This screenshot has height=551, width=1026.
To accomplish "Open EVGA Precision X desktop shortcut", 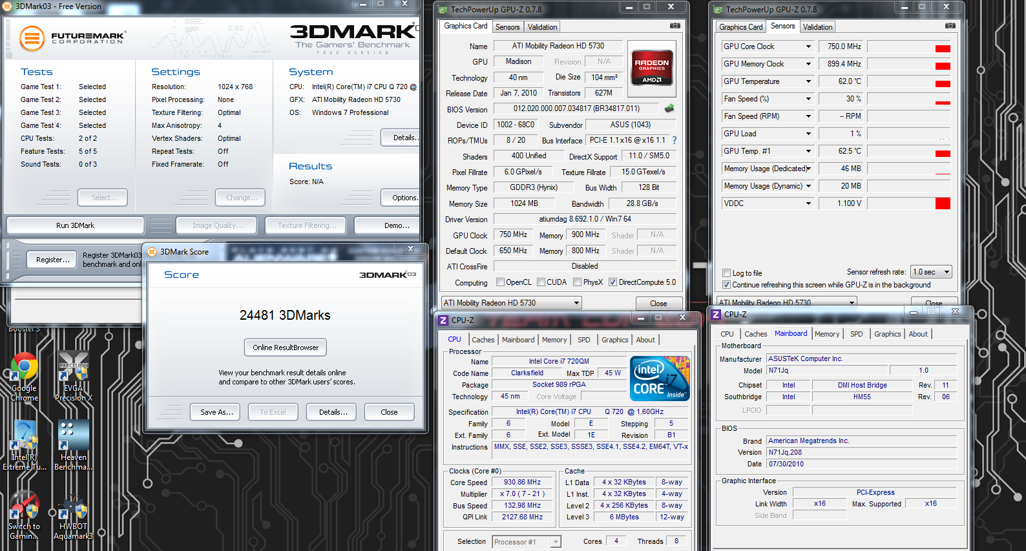I will [x=73, y=377].
